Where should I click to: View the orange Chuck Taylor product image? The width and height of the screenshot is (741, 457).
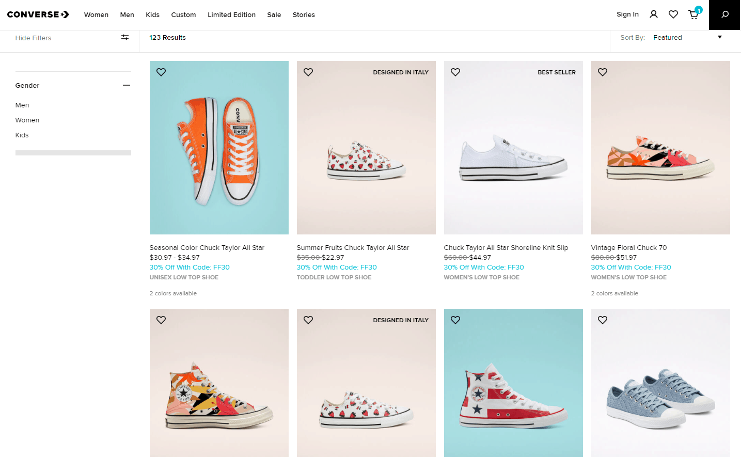click(219, 148)
